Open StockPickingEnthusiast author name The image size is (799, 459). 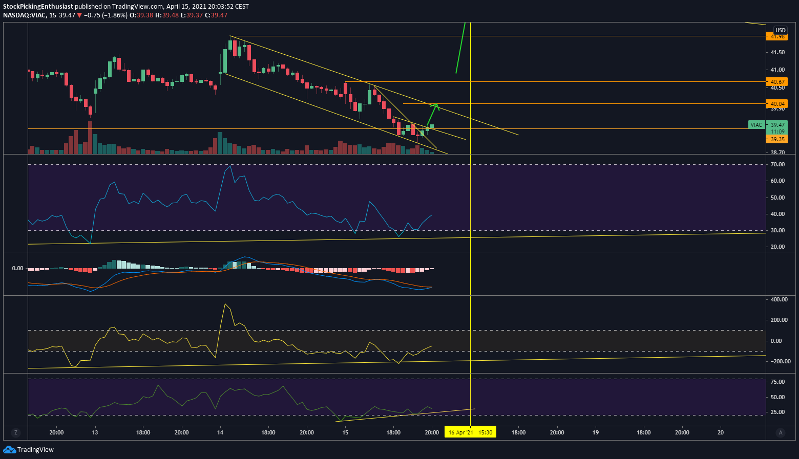(38, 7)
